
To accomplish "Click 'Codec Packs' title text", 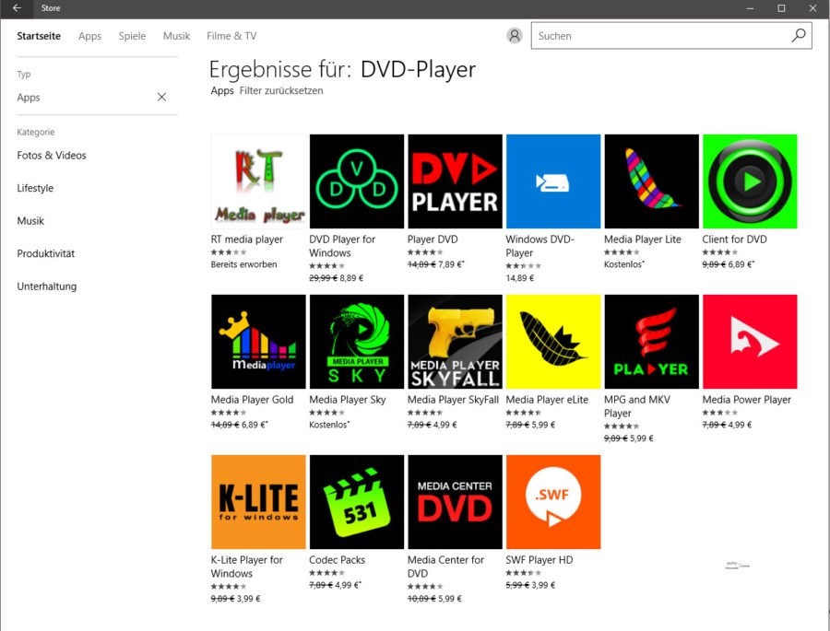I will tap(337, 559).
